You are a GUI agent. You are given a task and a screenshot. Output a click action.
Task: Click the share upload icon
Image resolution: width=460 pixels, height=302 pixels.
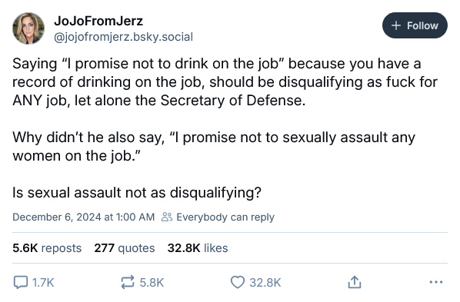pyautogui.click(x=355, y=282)
